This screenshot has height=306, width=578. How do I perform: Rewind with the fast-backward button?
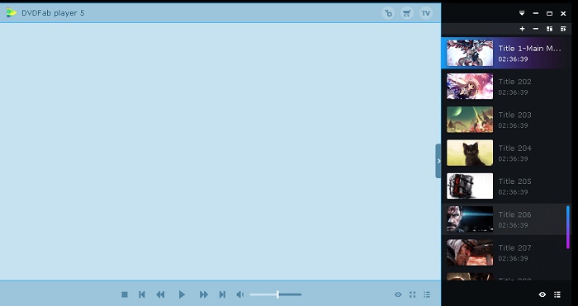pos(160,294)
